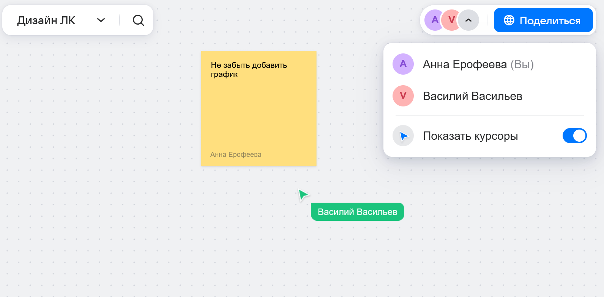Click Анна Ерофеева's avatar in the participants list

coord(403,64)
